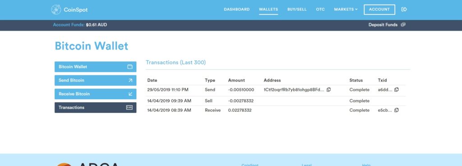Click the txid text e5cb...

385,110
